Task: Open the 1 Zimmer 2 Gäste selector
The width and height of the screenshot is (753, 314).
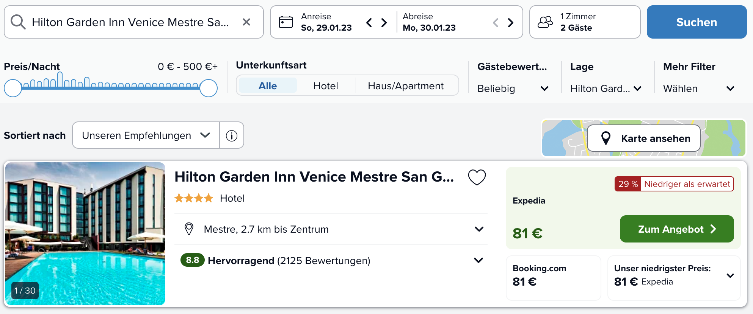Action: pos(585,22)
